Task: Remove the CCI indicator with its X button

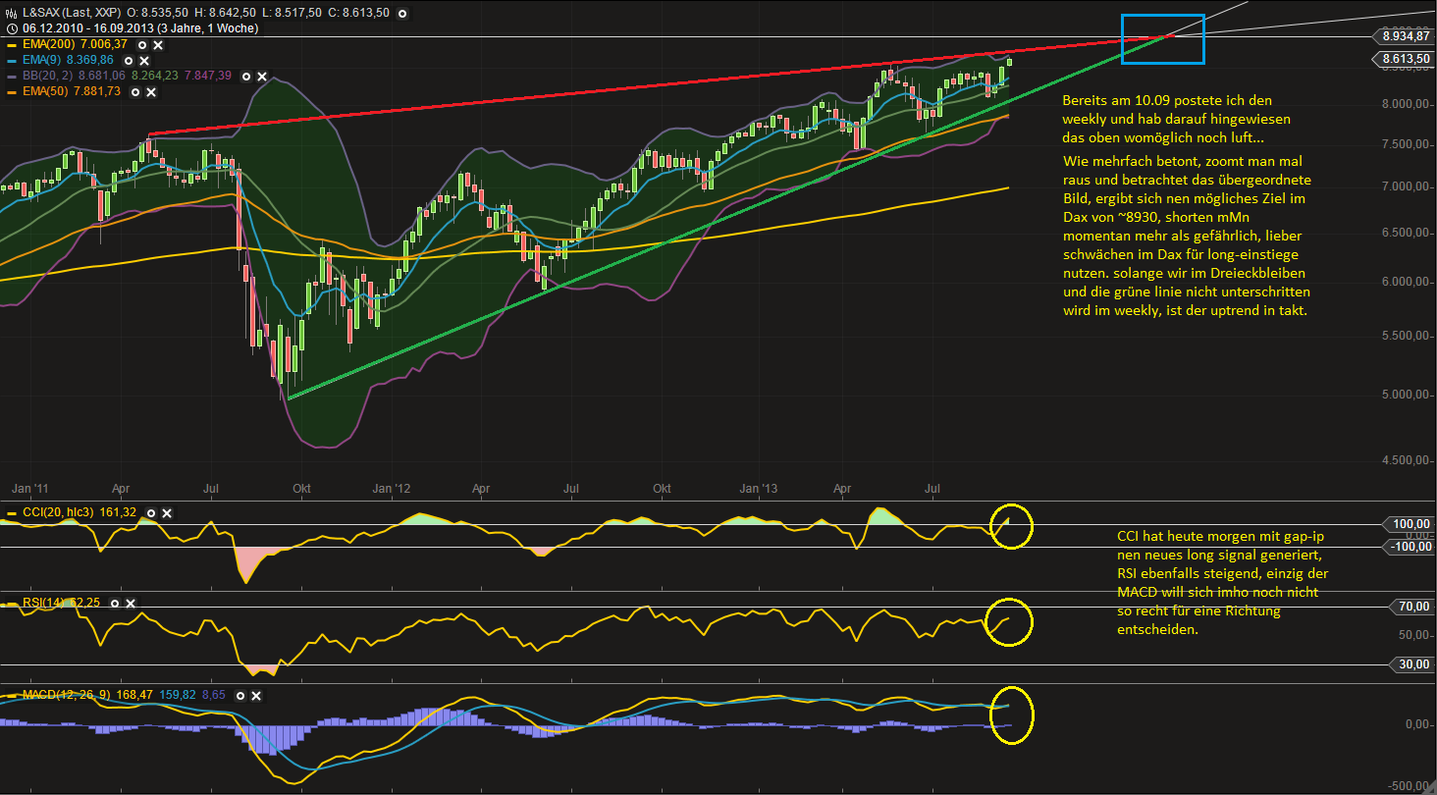Action: (167, 513)
